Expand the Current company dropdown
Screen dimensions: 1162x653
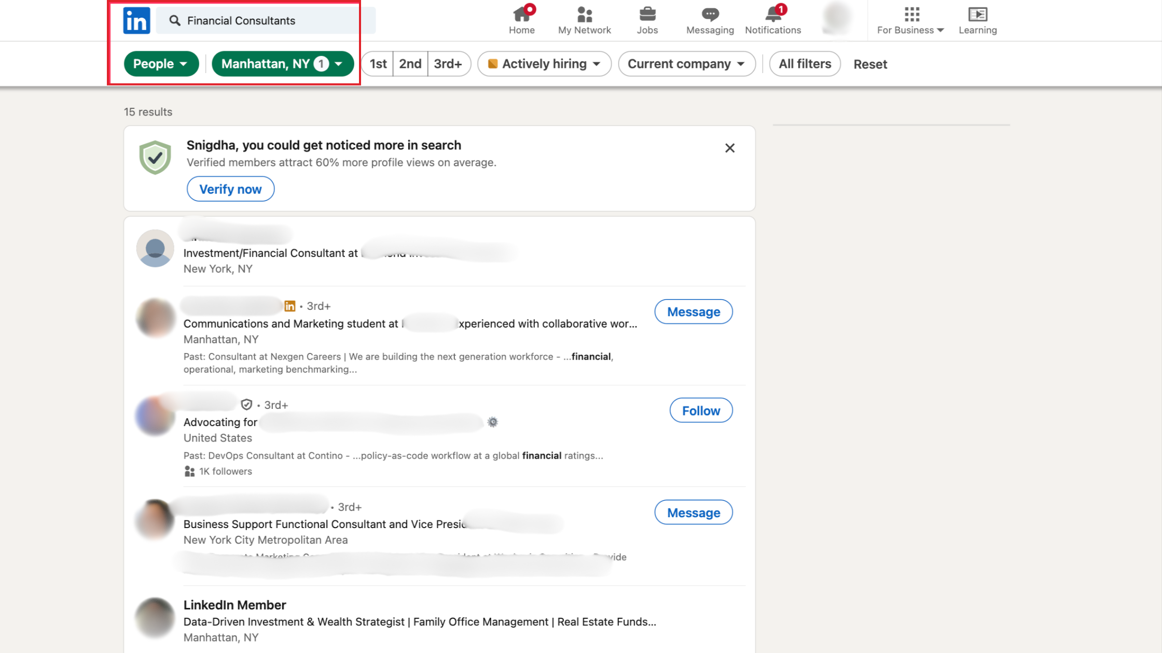[686, 64]
